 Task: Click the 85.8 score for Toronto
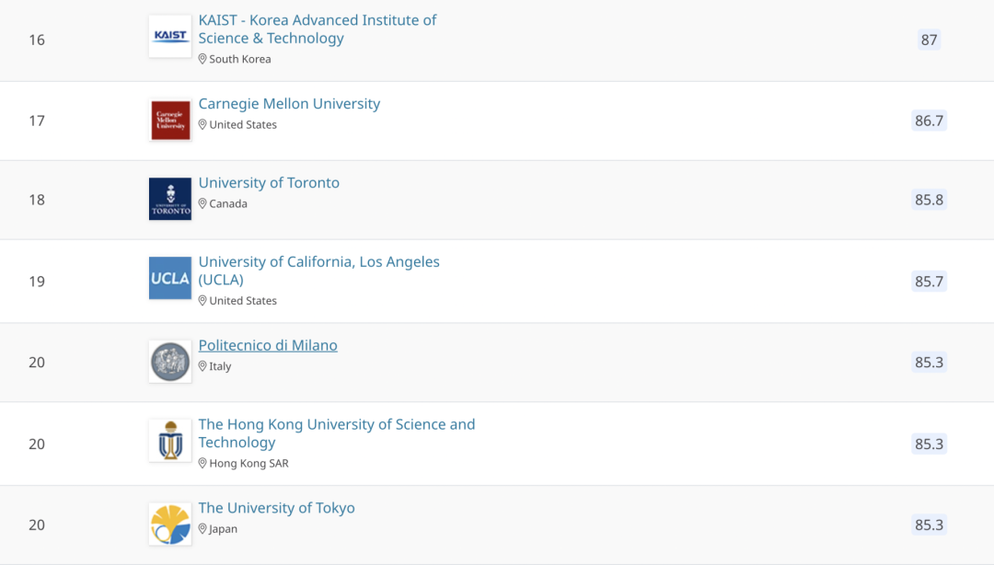[x=929, y=200]
